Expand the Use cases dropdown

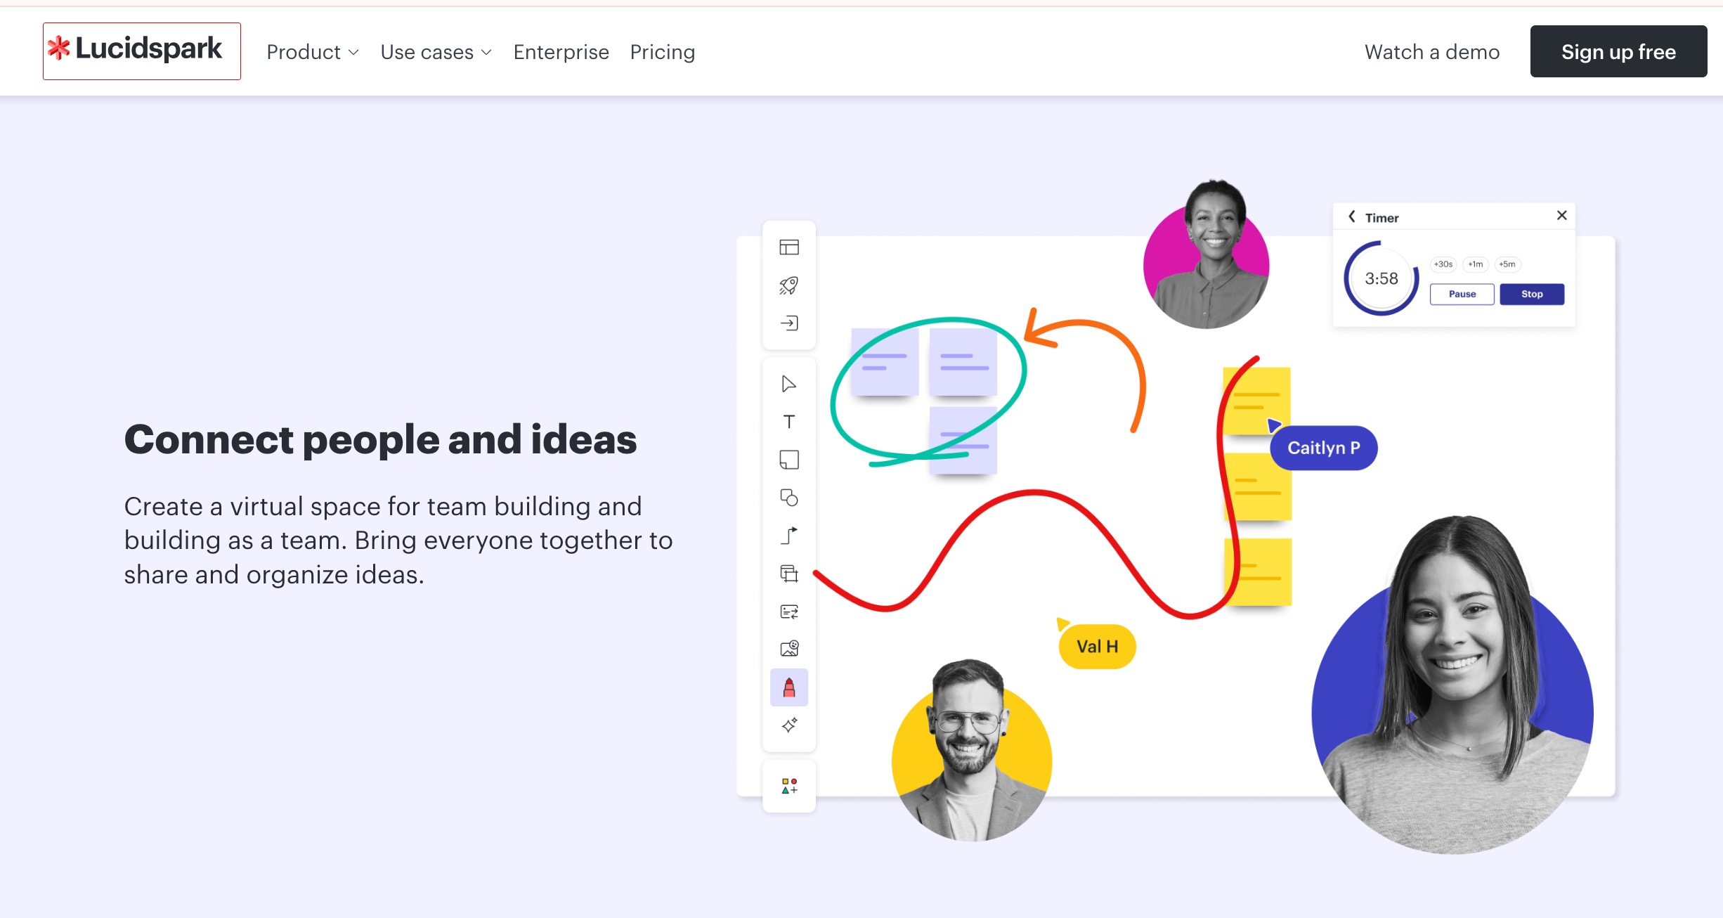point(436,52)
